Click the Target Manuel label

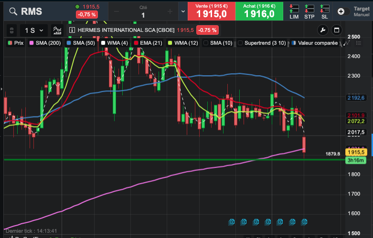(362, 11)
